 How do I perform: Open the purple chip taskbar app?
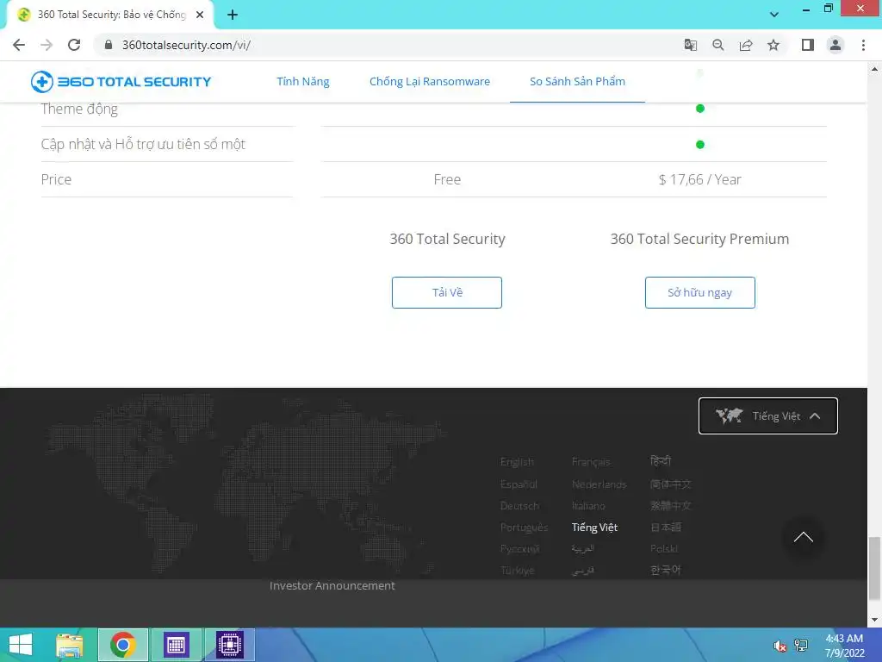230,645
